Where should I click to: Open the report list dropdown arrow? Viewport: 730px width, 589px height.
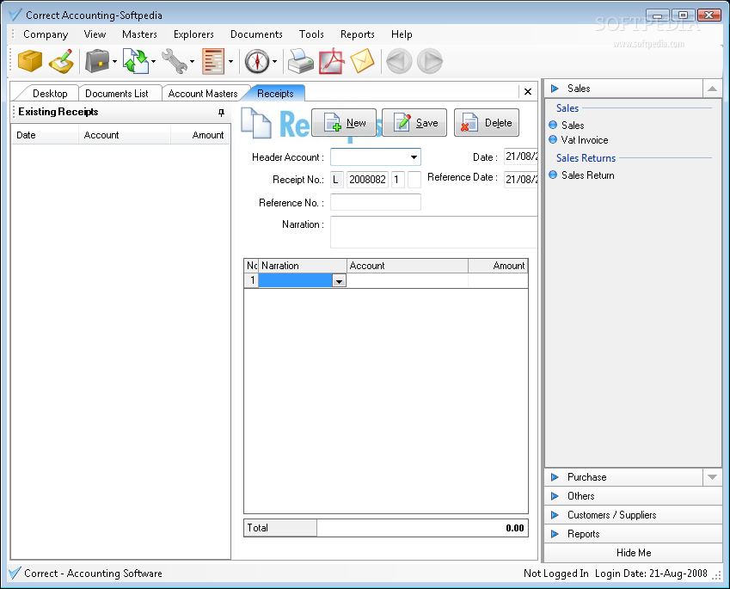230,61
